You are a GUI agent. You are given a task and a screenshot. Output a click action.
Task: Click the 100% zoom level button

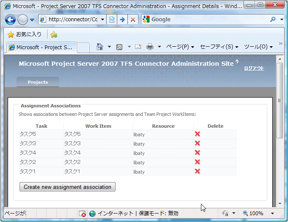(253, 214)
